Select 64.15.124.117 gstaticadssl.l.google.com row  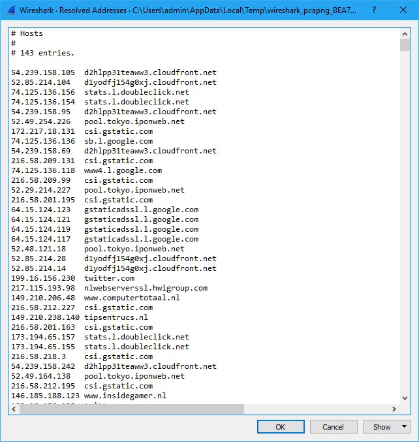pyautogui.click(x=105, y=239)
